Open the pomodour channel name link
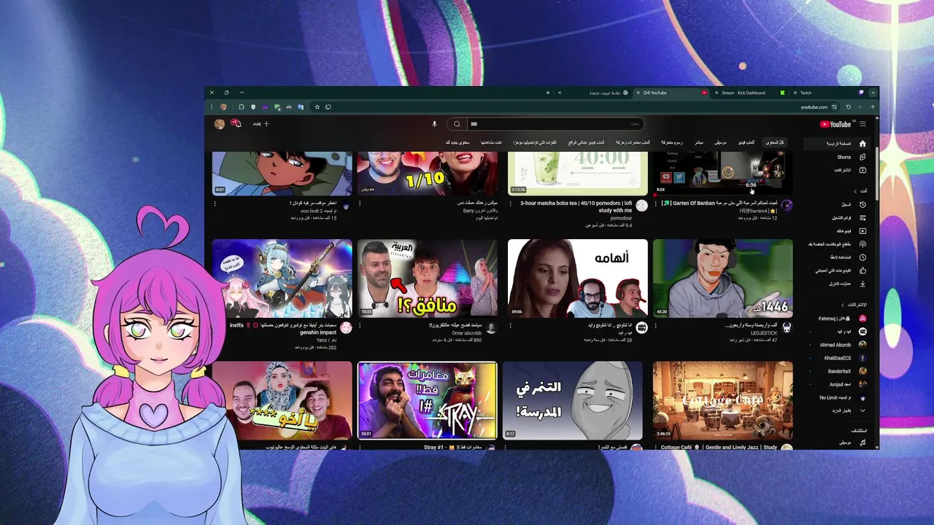 click(621, 218)
